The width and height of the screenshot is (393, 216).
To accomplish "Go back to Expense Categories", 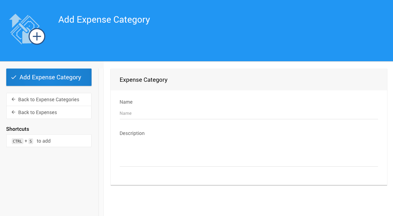I will tap(49, 99).
